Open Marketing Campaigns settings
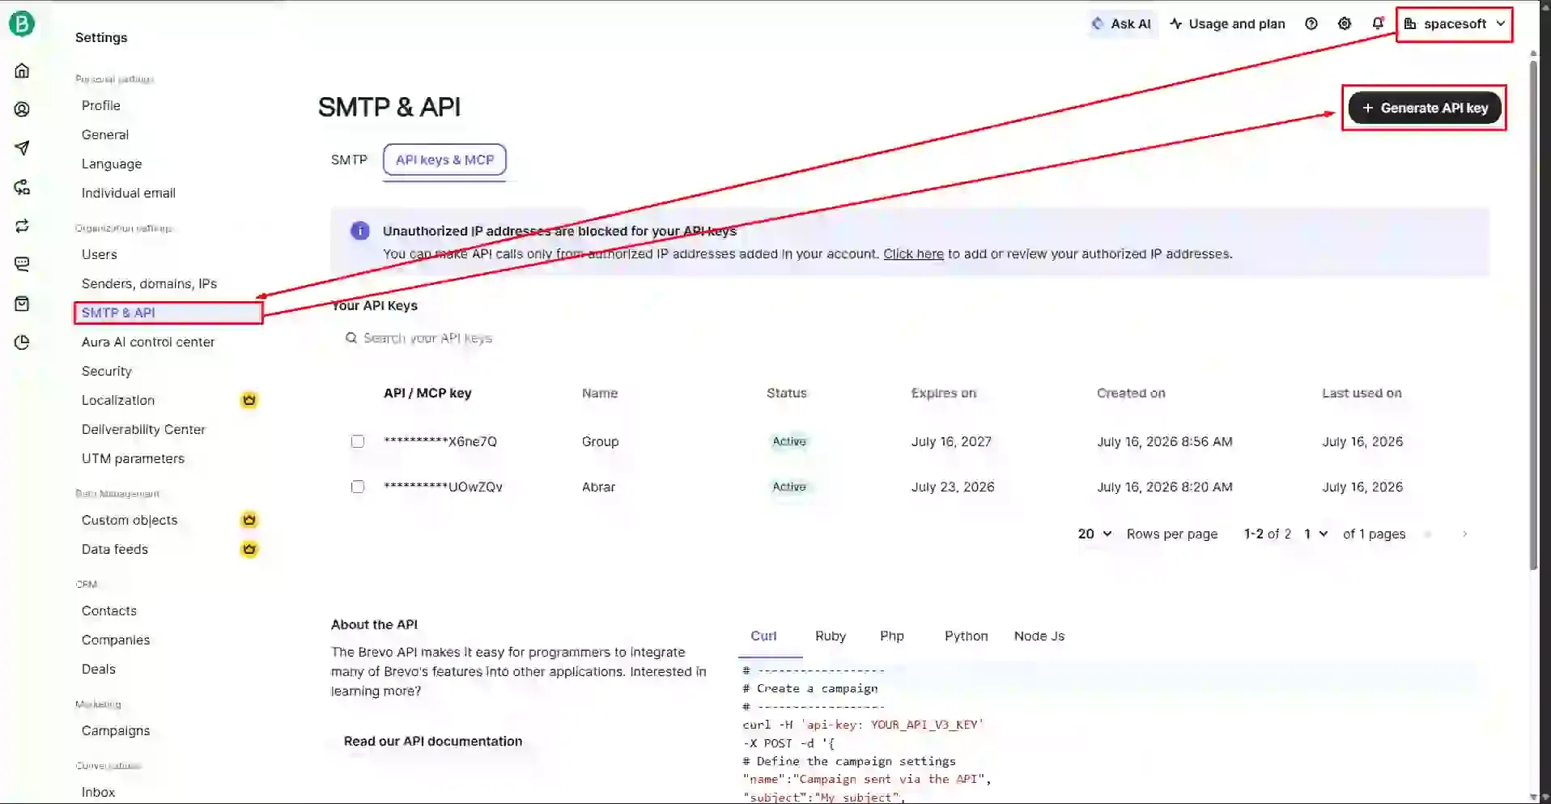Viewport: 1551px width, 804px height. tap(116, 730)
